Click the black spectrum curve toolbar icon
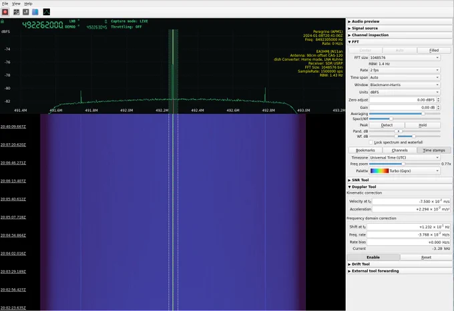Image resolution: width=454 pixels, height=311 pixels. click(46, 12)
